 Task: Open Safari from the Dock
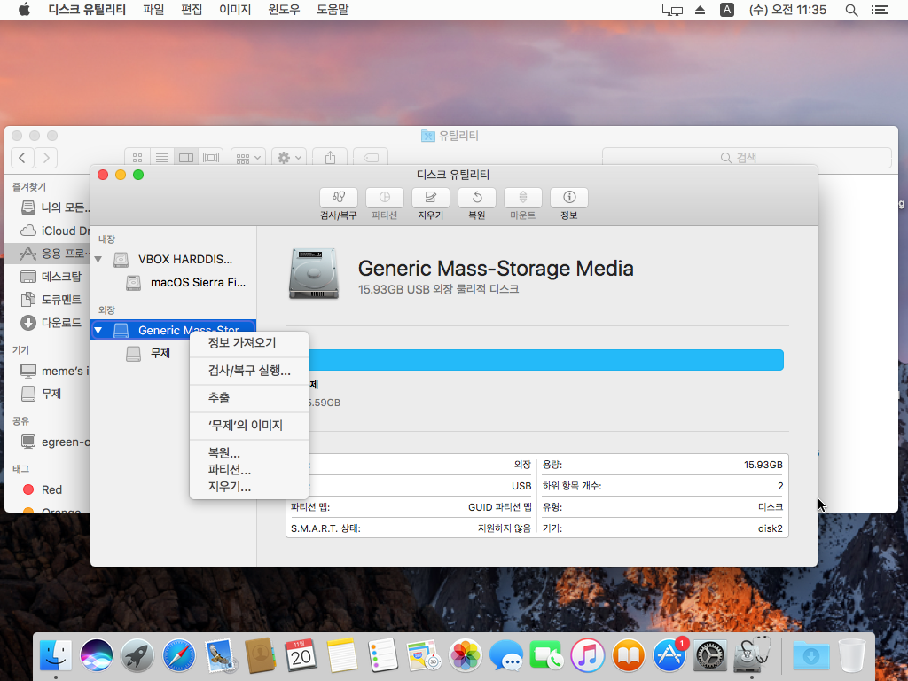click(x=178, y=655)
